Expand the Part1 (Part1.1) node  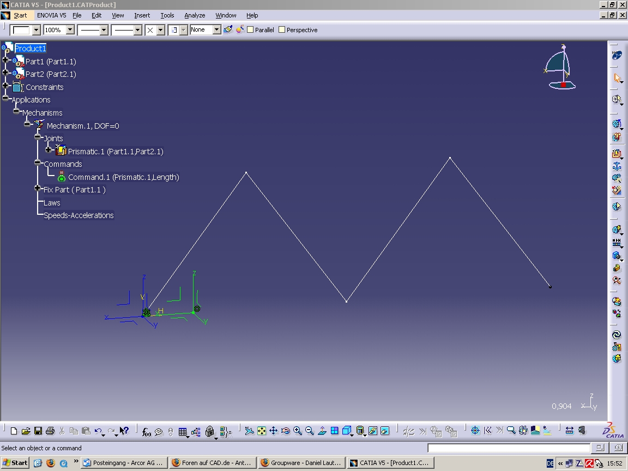click(5, 59)
